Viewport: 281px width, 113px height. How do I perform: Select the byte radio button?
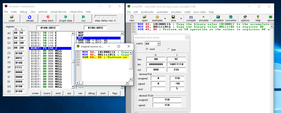pos(168,49)
